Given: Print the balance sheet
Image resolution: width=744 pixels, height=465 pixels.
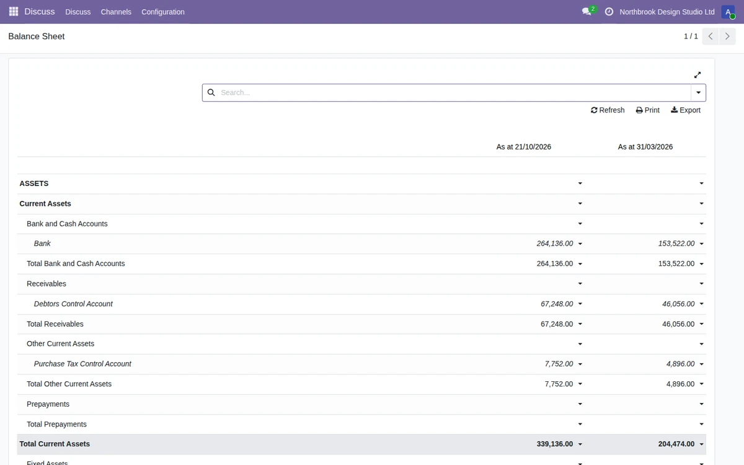Looking at the screenshot, I should [648, 110].
